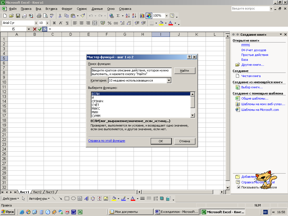The height and width of the screenshot is (216, 288).
Task: Open the task pane title dropdown arrow
Action: [281, 34]
